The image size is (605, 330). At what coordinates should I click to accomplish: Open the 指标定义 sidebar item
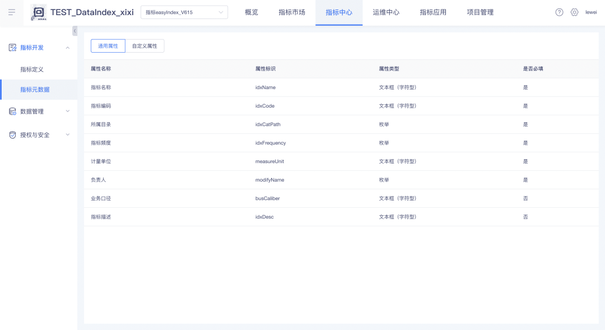click(31, 69)
